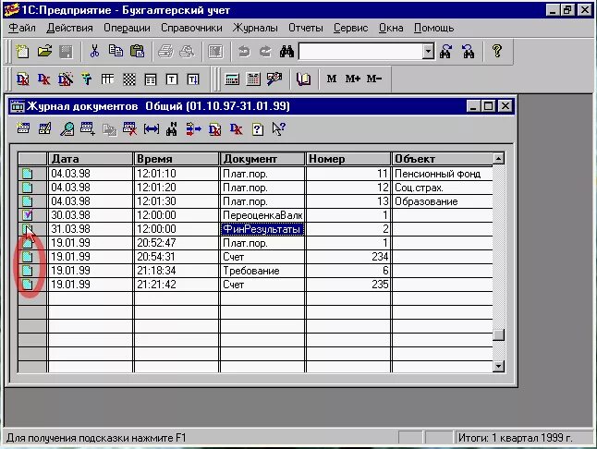
Task: Click the status bar text Итоги: 1 квартал 1999 г.
Action: tap(515, 438)
